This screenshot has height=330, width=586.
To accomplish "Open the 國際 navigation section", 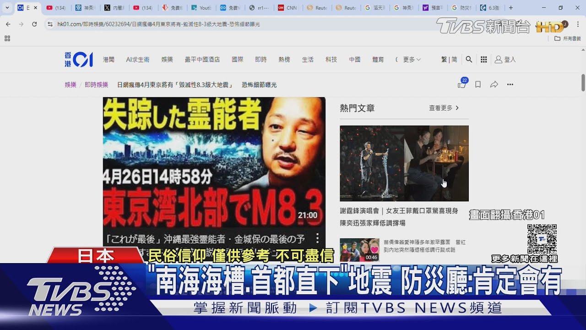I will (238, 60).
